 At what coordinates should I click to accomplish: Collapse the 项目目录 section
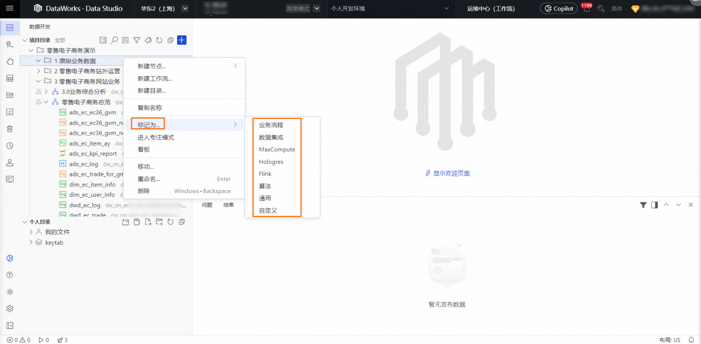pyautogui.click(x=25, y=40)
